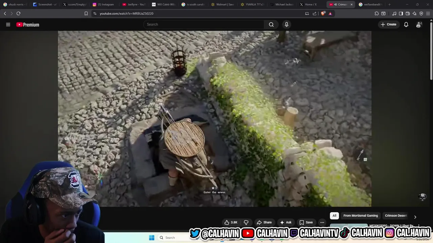Open the MEXIKODRO - DOWN video title

[x=391, y=226]
